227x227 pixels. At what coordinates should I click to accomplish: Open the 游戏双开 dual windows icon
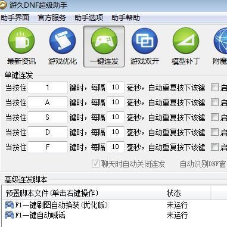pyautogui.click(x=145, y=41)
